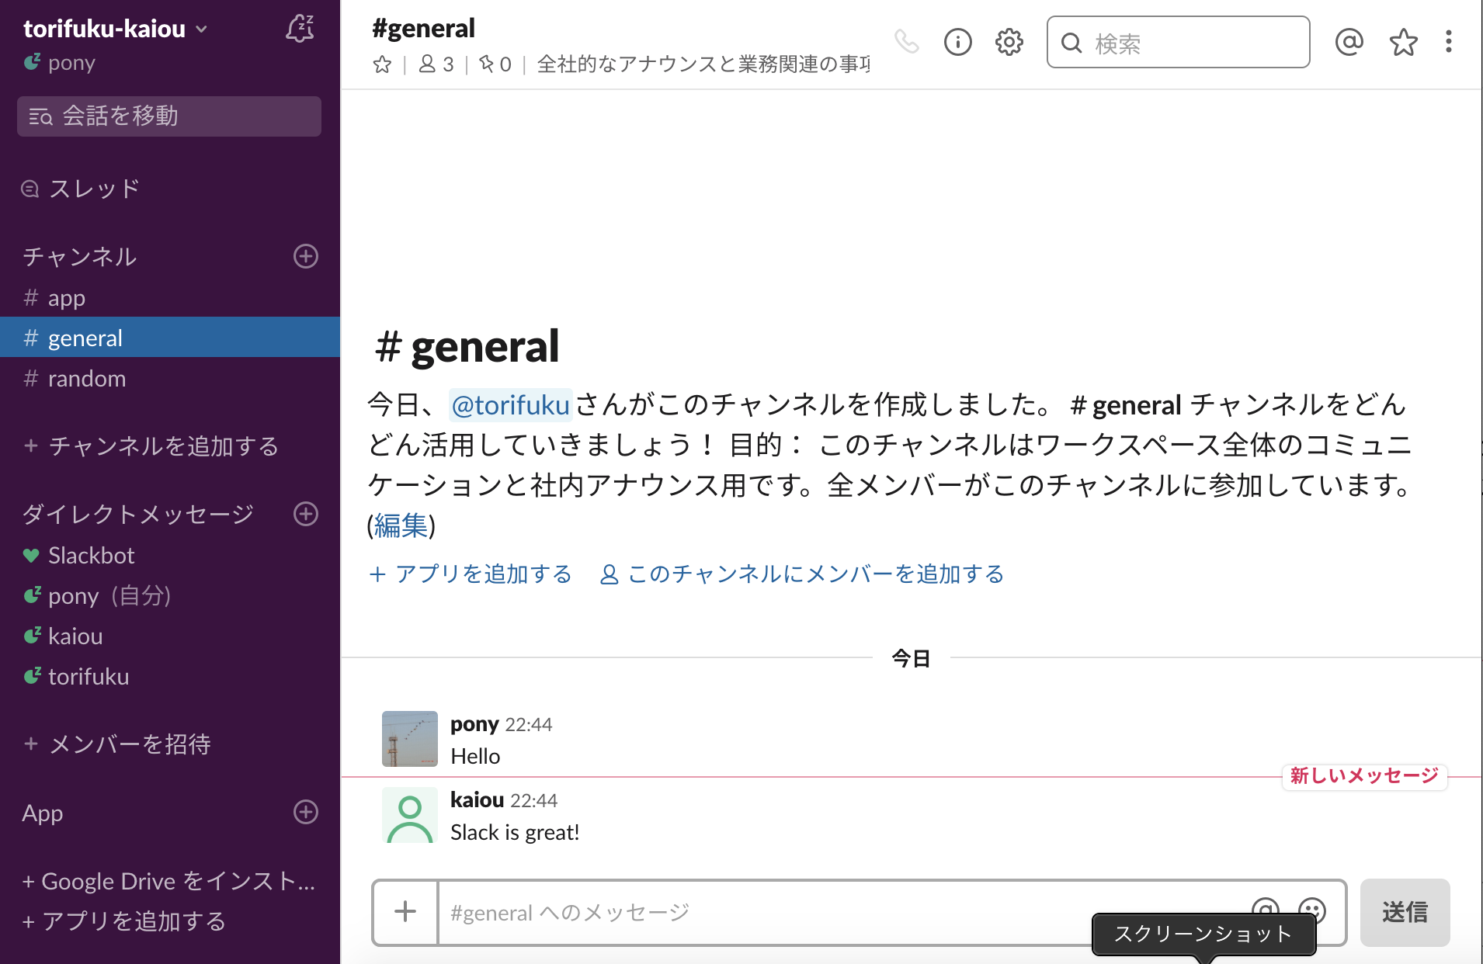This screenshot has height=964, width=1483.
Task: Click 22:44 timestamp of kaiou's message
Action: (x=534, y=801)
